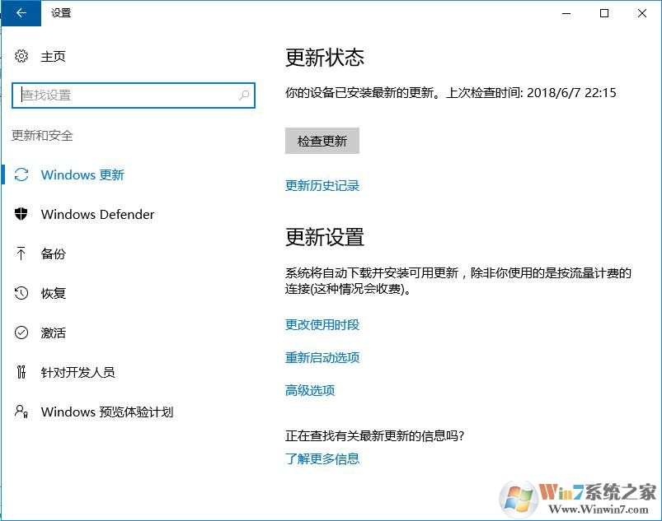
Task: Maximize the 设置 window
Action: tap(604, 13)
